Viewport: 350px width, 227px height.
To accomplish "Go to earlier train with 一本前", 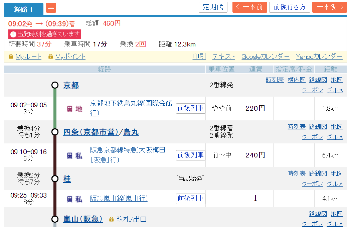I will coord(249,7).
